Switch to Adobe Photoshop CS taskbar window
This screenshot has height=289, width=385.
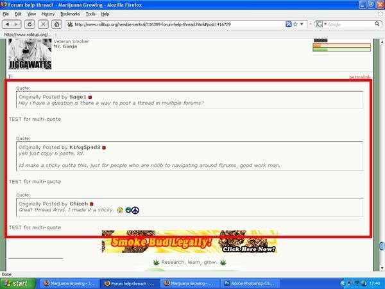click(x=250, y=283)
